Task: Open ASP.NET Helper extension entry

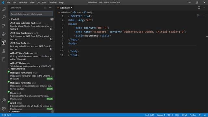Action: 31,65
